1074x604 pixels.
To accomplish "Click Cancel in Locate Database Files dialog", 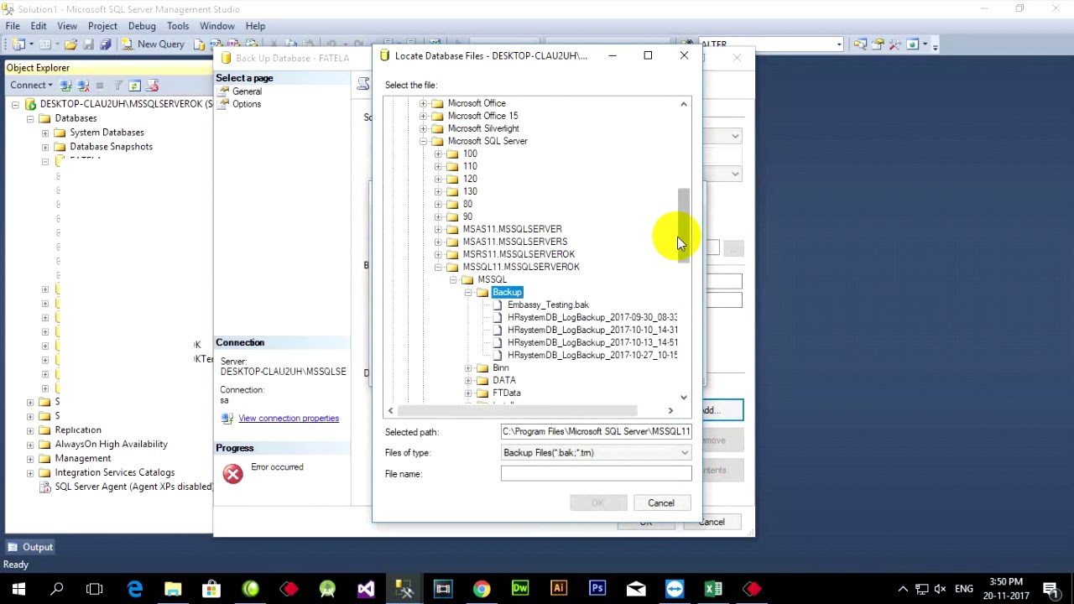I will 660,503.
